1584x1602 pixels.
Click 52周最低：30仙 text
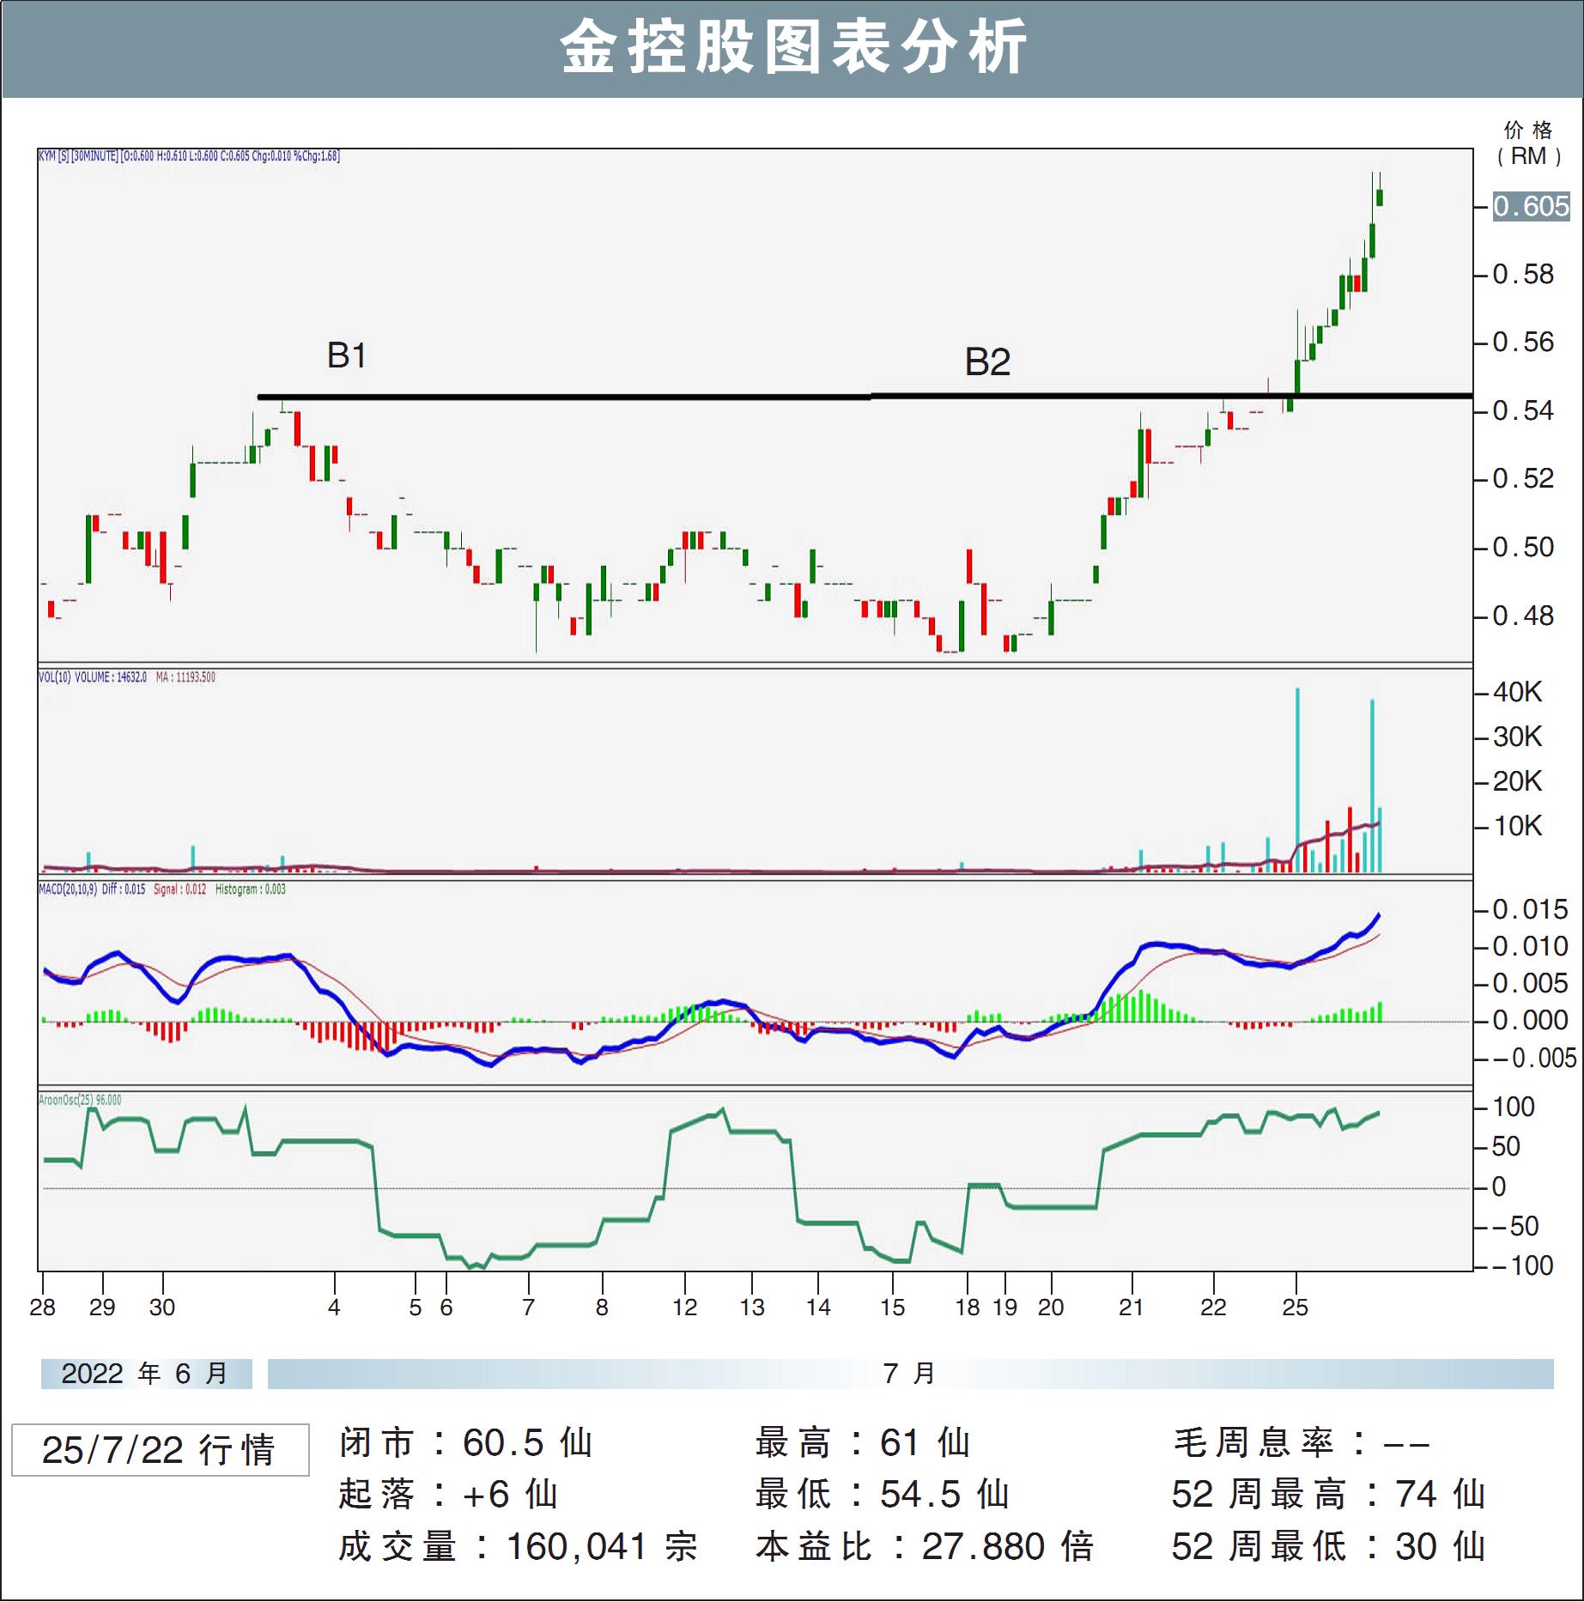[1329, 1546]
